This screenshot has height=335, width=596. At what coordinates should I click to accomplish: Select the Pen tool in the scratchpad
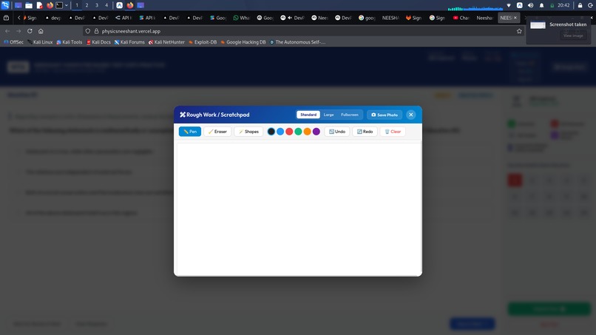[x=190, y=132]
